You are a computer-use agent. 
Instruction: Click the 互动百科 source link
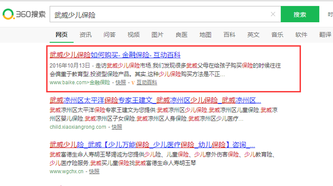(x=147, y=82)
